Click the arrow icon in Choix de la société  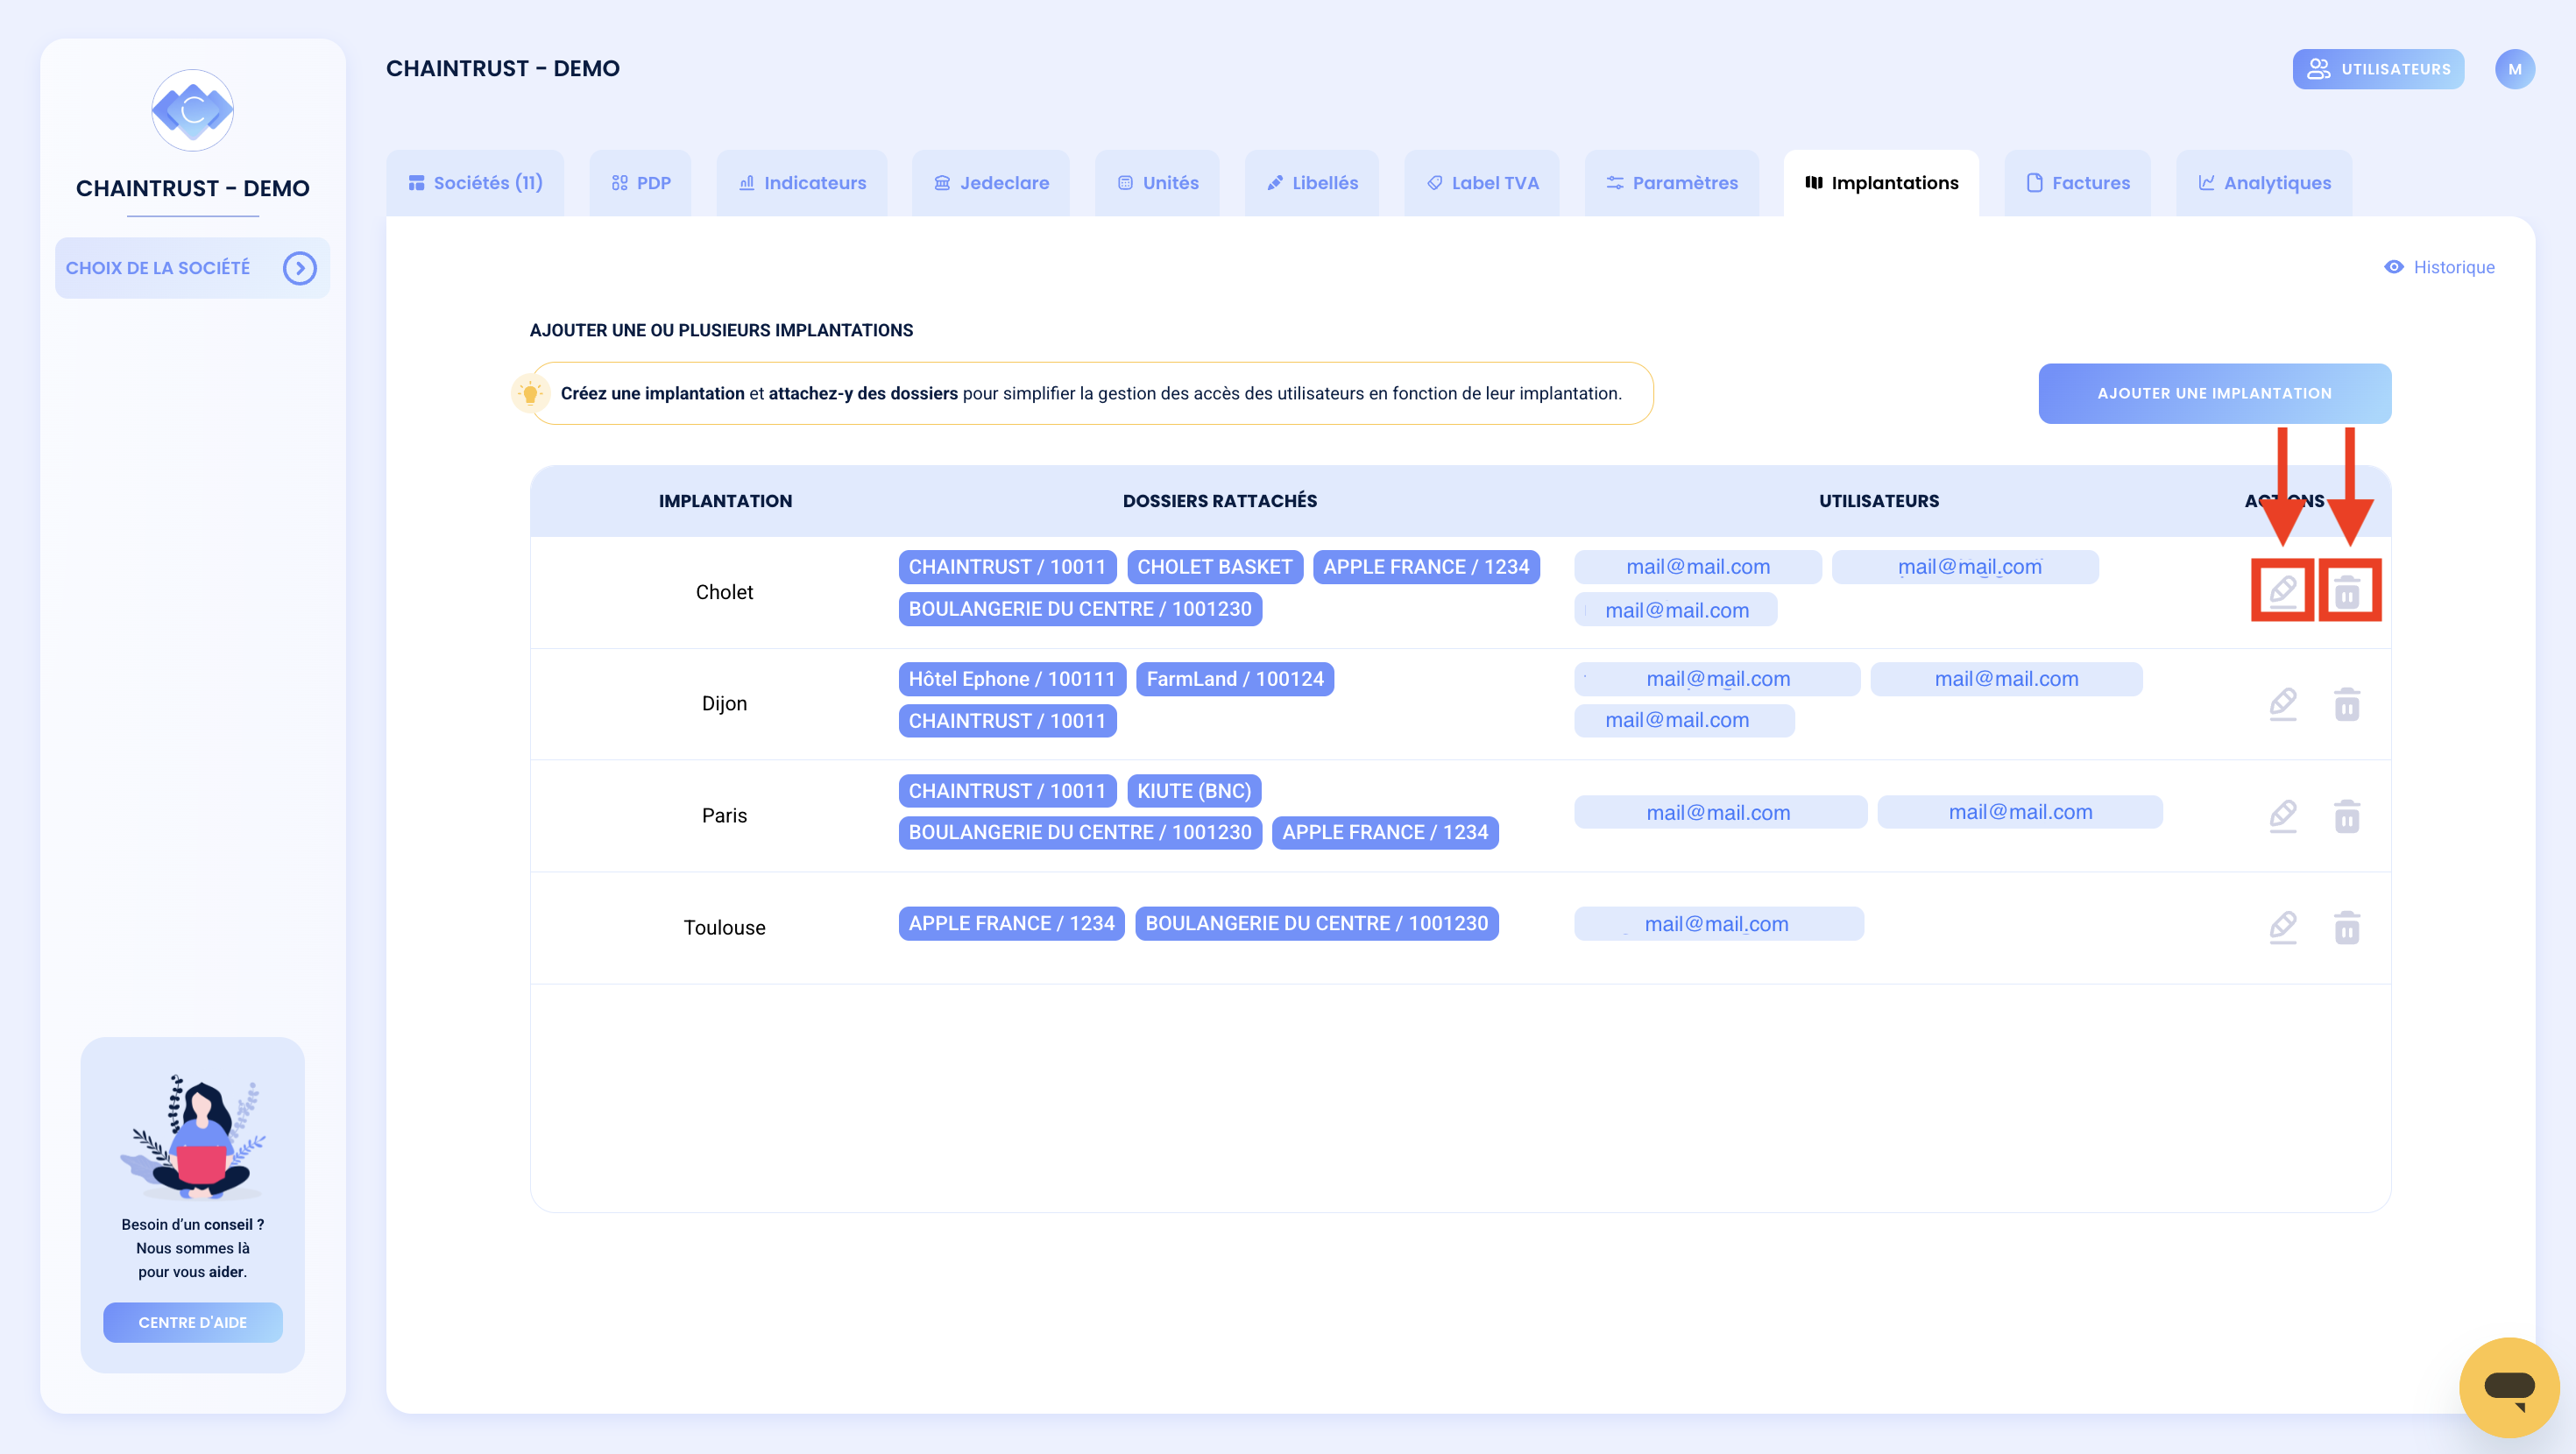pyautogui.click(x=299, y=268)
